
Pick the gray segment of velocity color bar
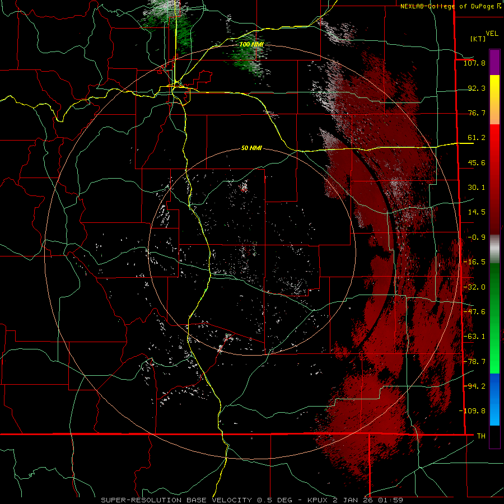494,250
